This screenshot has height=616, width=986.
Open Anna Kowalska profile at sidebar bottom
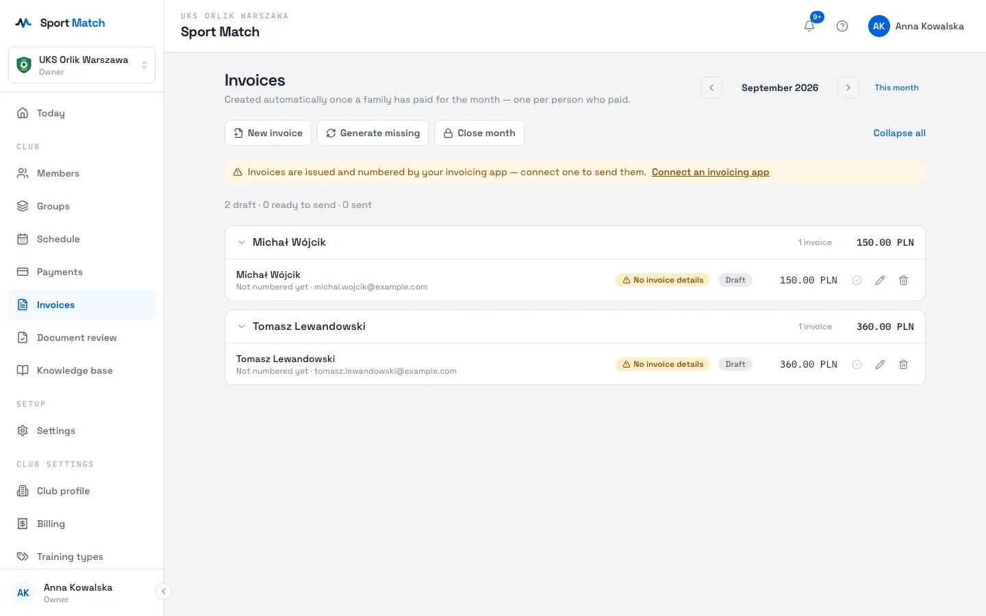(78, 593)
